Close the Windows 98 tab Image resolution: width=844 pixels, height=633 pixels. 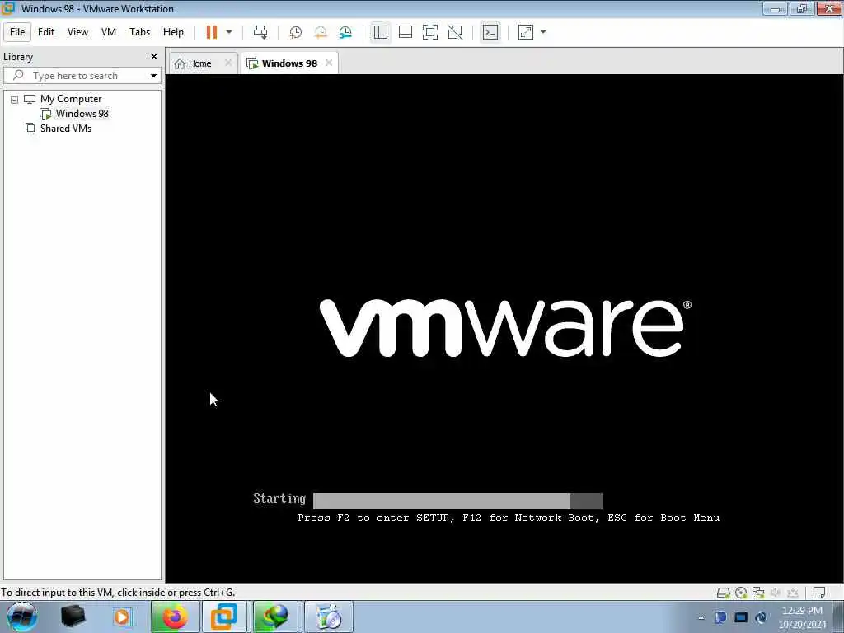[329, 63]
